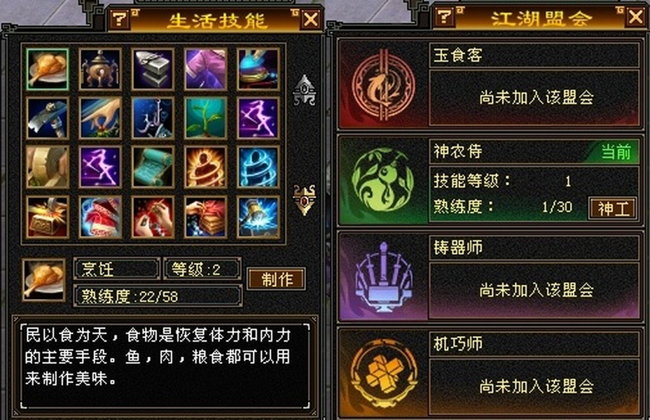Select the 铸器师 guild emblem

(x=383, y=276)
